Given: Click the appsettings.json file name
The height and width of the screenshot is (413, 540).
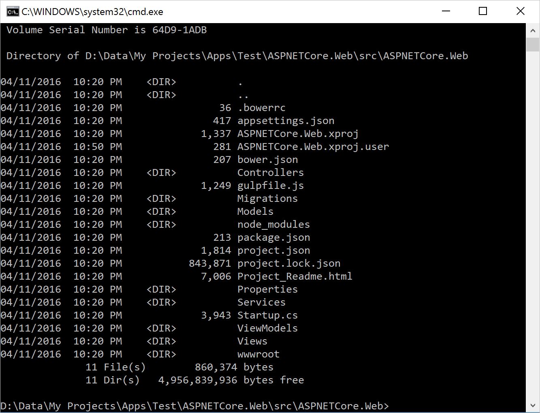Looking at the screenshot, I should coord(286,121).
